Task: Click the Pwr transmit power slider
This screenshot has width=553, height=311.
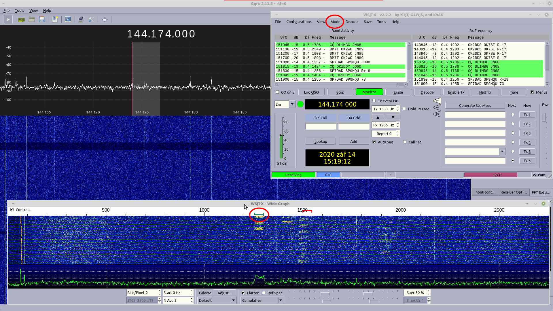Action: click(x=544, y=117)
